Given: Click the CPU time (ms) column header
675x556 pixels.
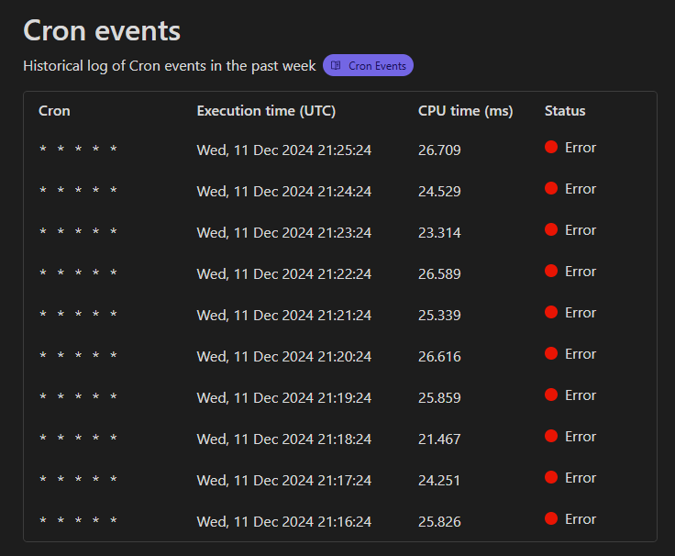Looking at the screenshot, I should (x=465, y=111).
